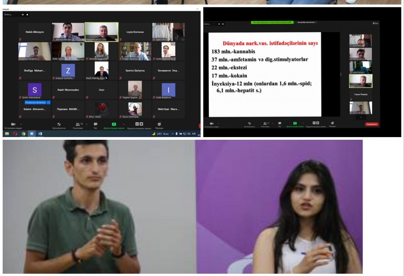Open Security in the screen-share Zoom window

click(249, 124)
